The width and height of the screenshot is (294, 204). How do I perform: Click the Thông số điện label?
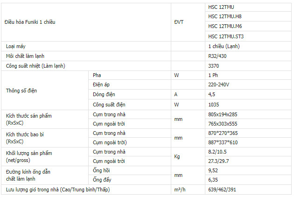(x=21, y=90)
